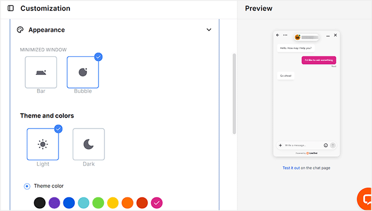The height and width of the screenshot is (211, 372).
Task: Select the Bar minimized window option
Action: tap(41, 72)
